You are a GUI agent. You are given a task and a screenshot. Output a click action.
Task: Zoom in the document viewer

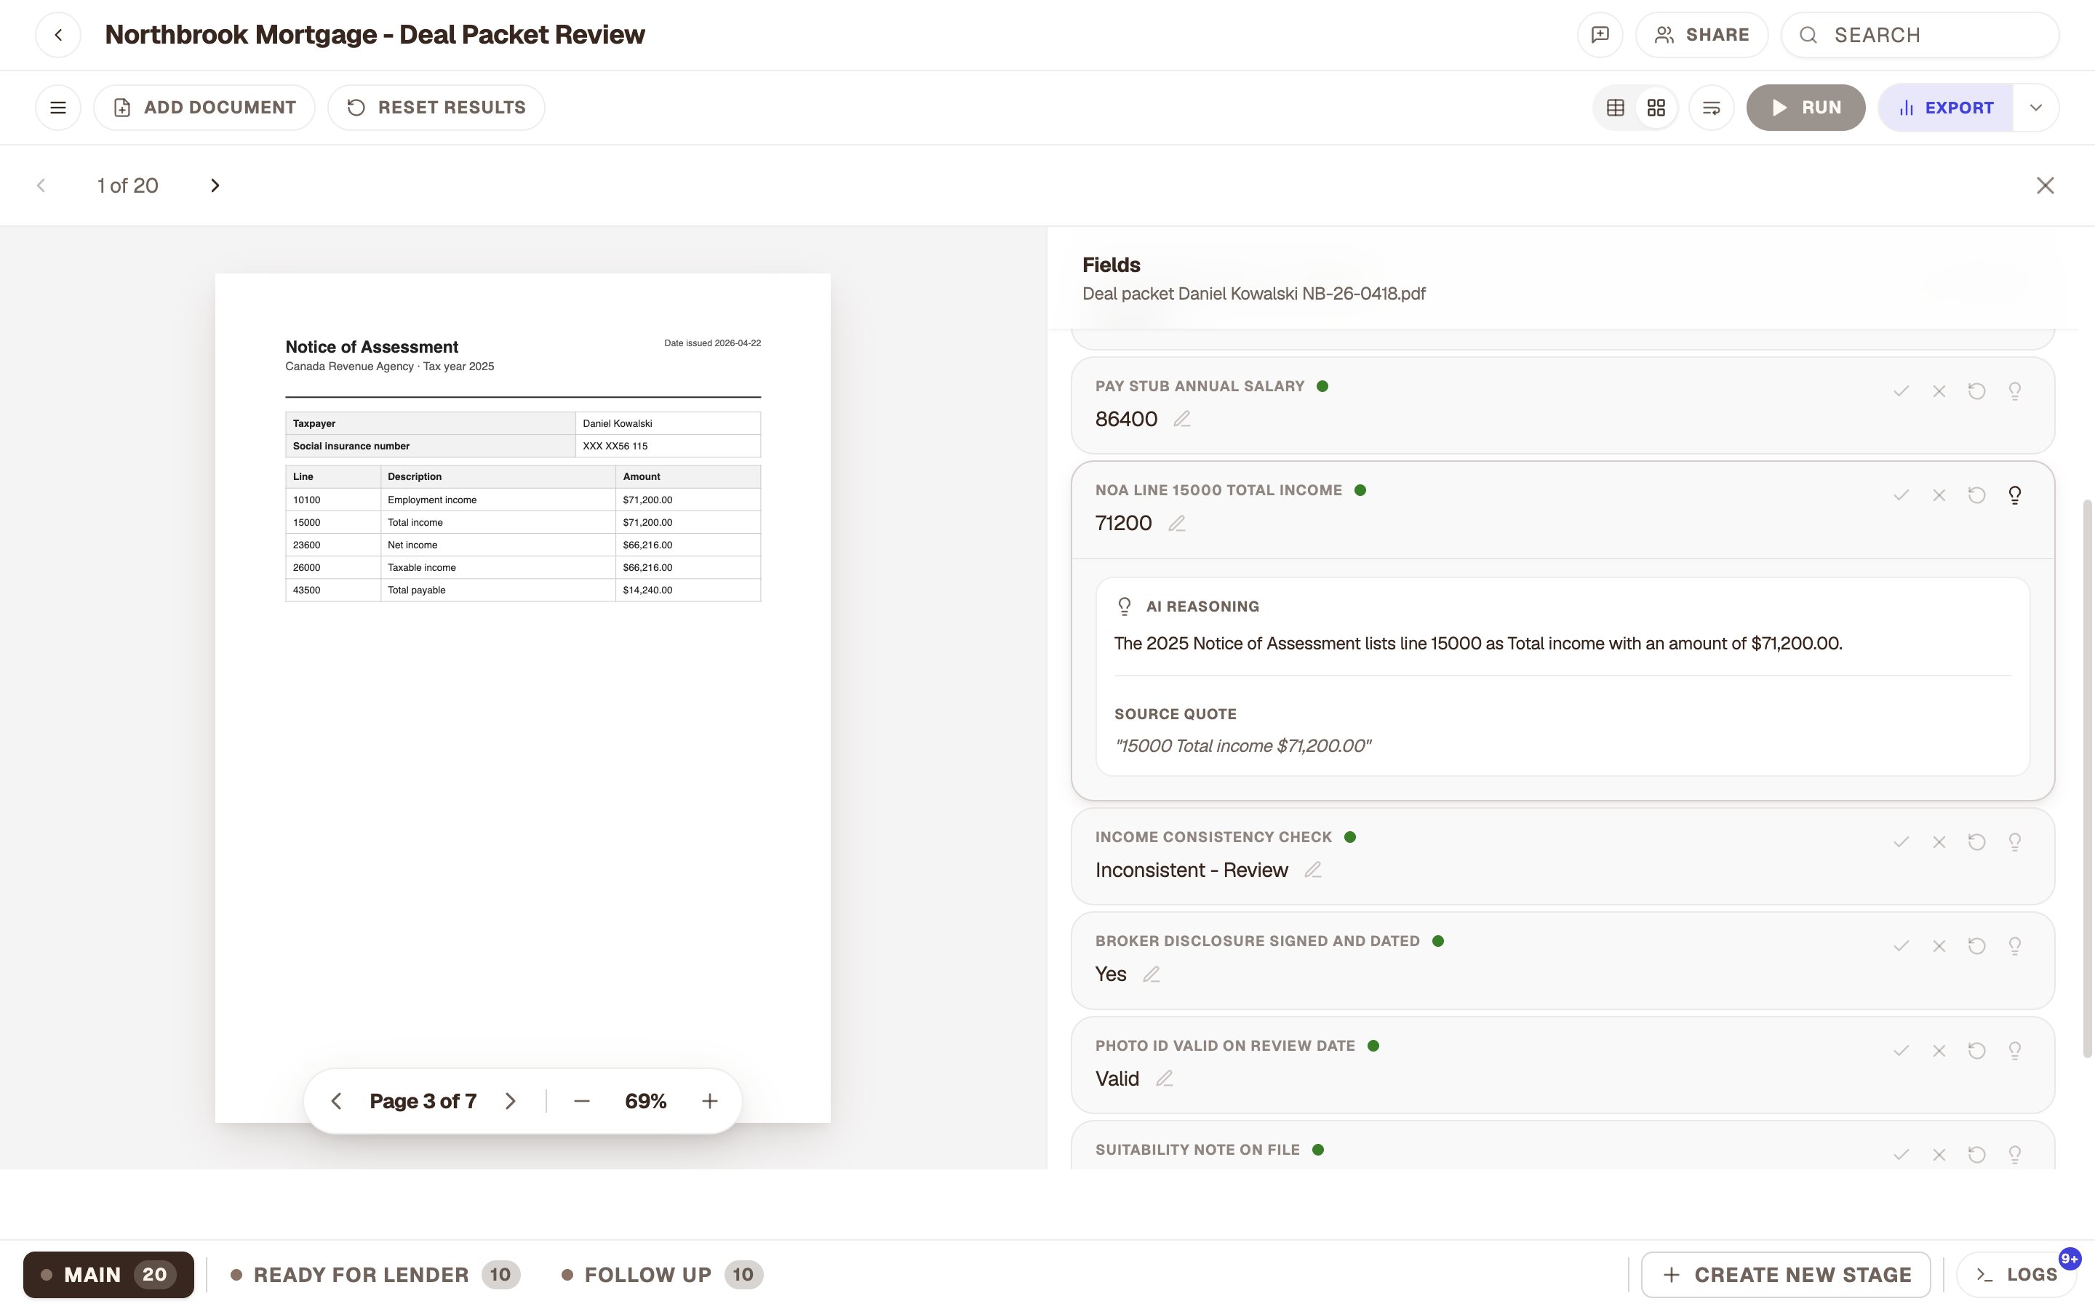(710, 1101)
